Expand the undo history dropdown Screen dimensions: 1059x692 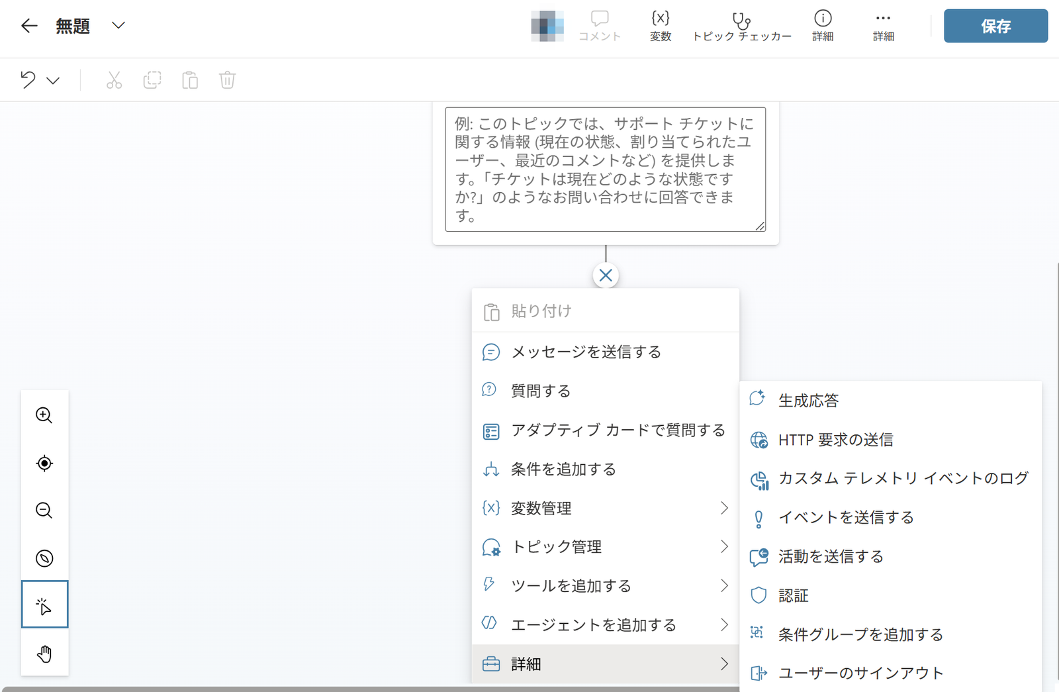54,81
